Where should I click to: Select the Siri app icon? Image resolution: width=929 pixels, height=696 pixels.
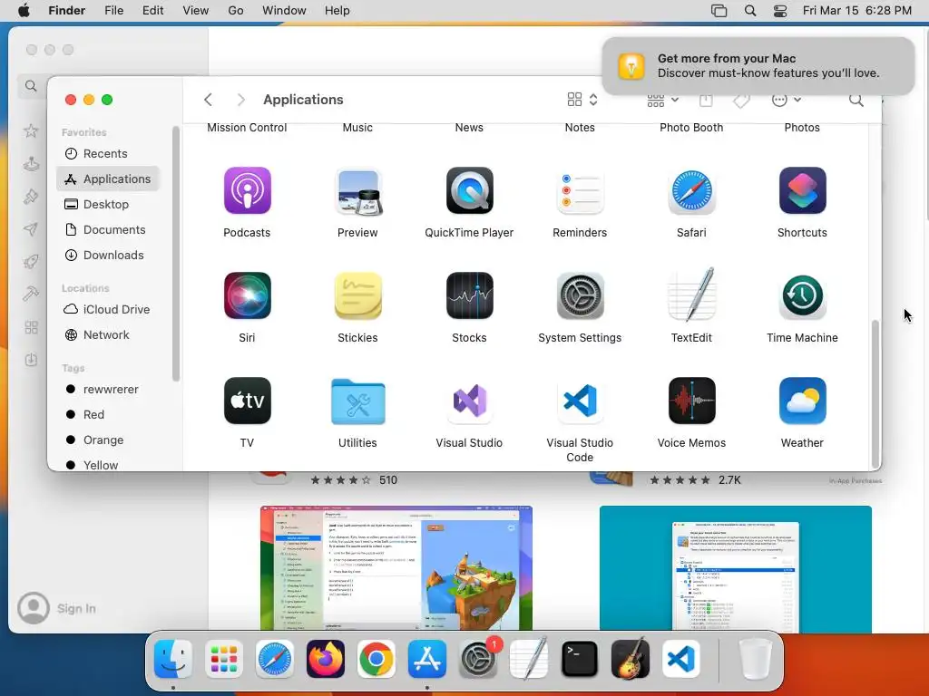[247, 295]
